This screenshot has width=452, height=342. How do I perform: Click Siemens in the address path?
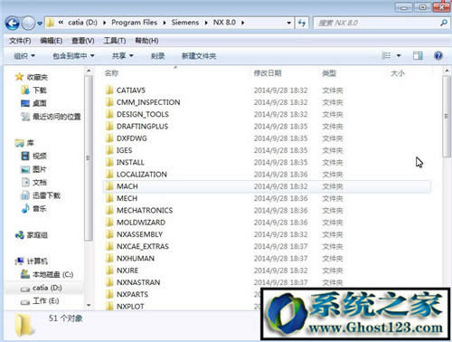tap(185, 23)
